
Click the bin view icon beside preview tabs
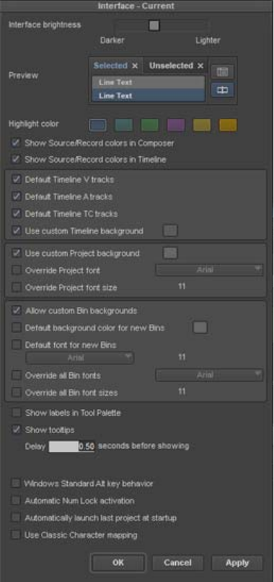tap(222, 72)
